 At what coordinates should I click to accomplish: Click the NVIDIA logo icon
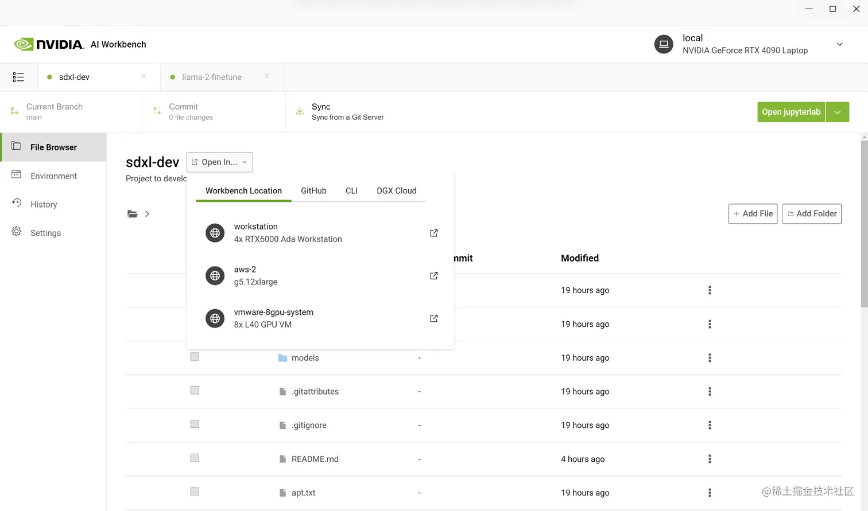(x=24, y=44)
